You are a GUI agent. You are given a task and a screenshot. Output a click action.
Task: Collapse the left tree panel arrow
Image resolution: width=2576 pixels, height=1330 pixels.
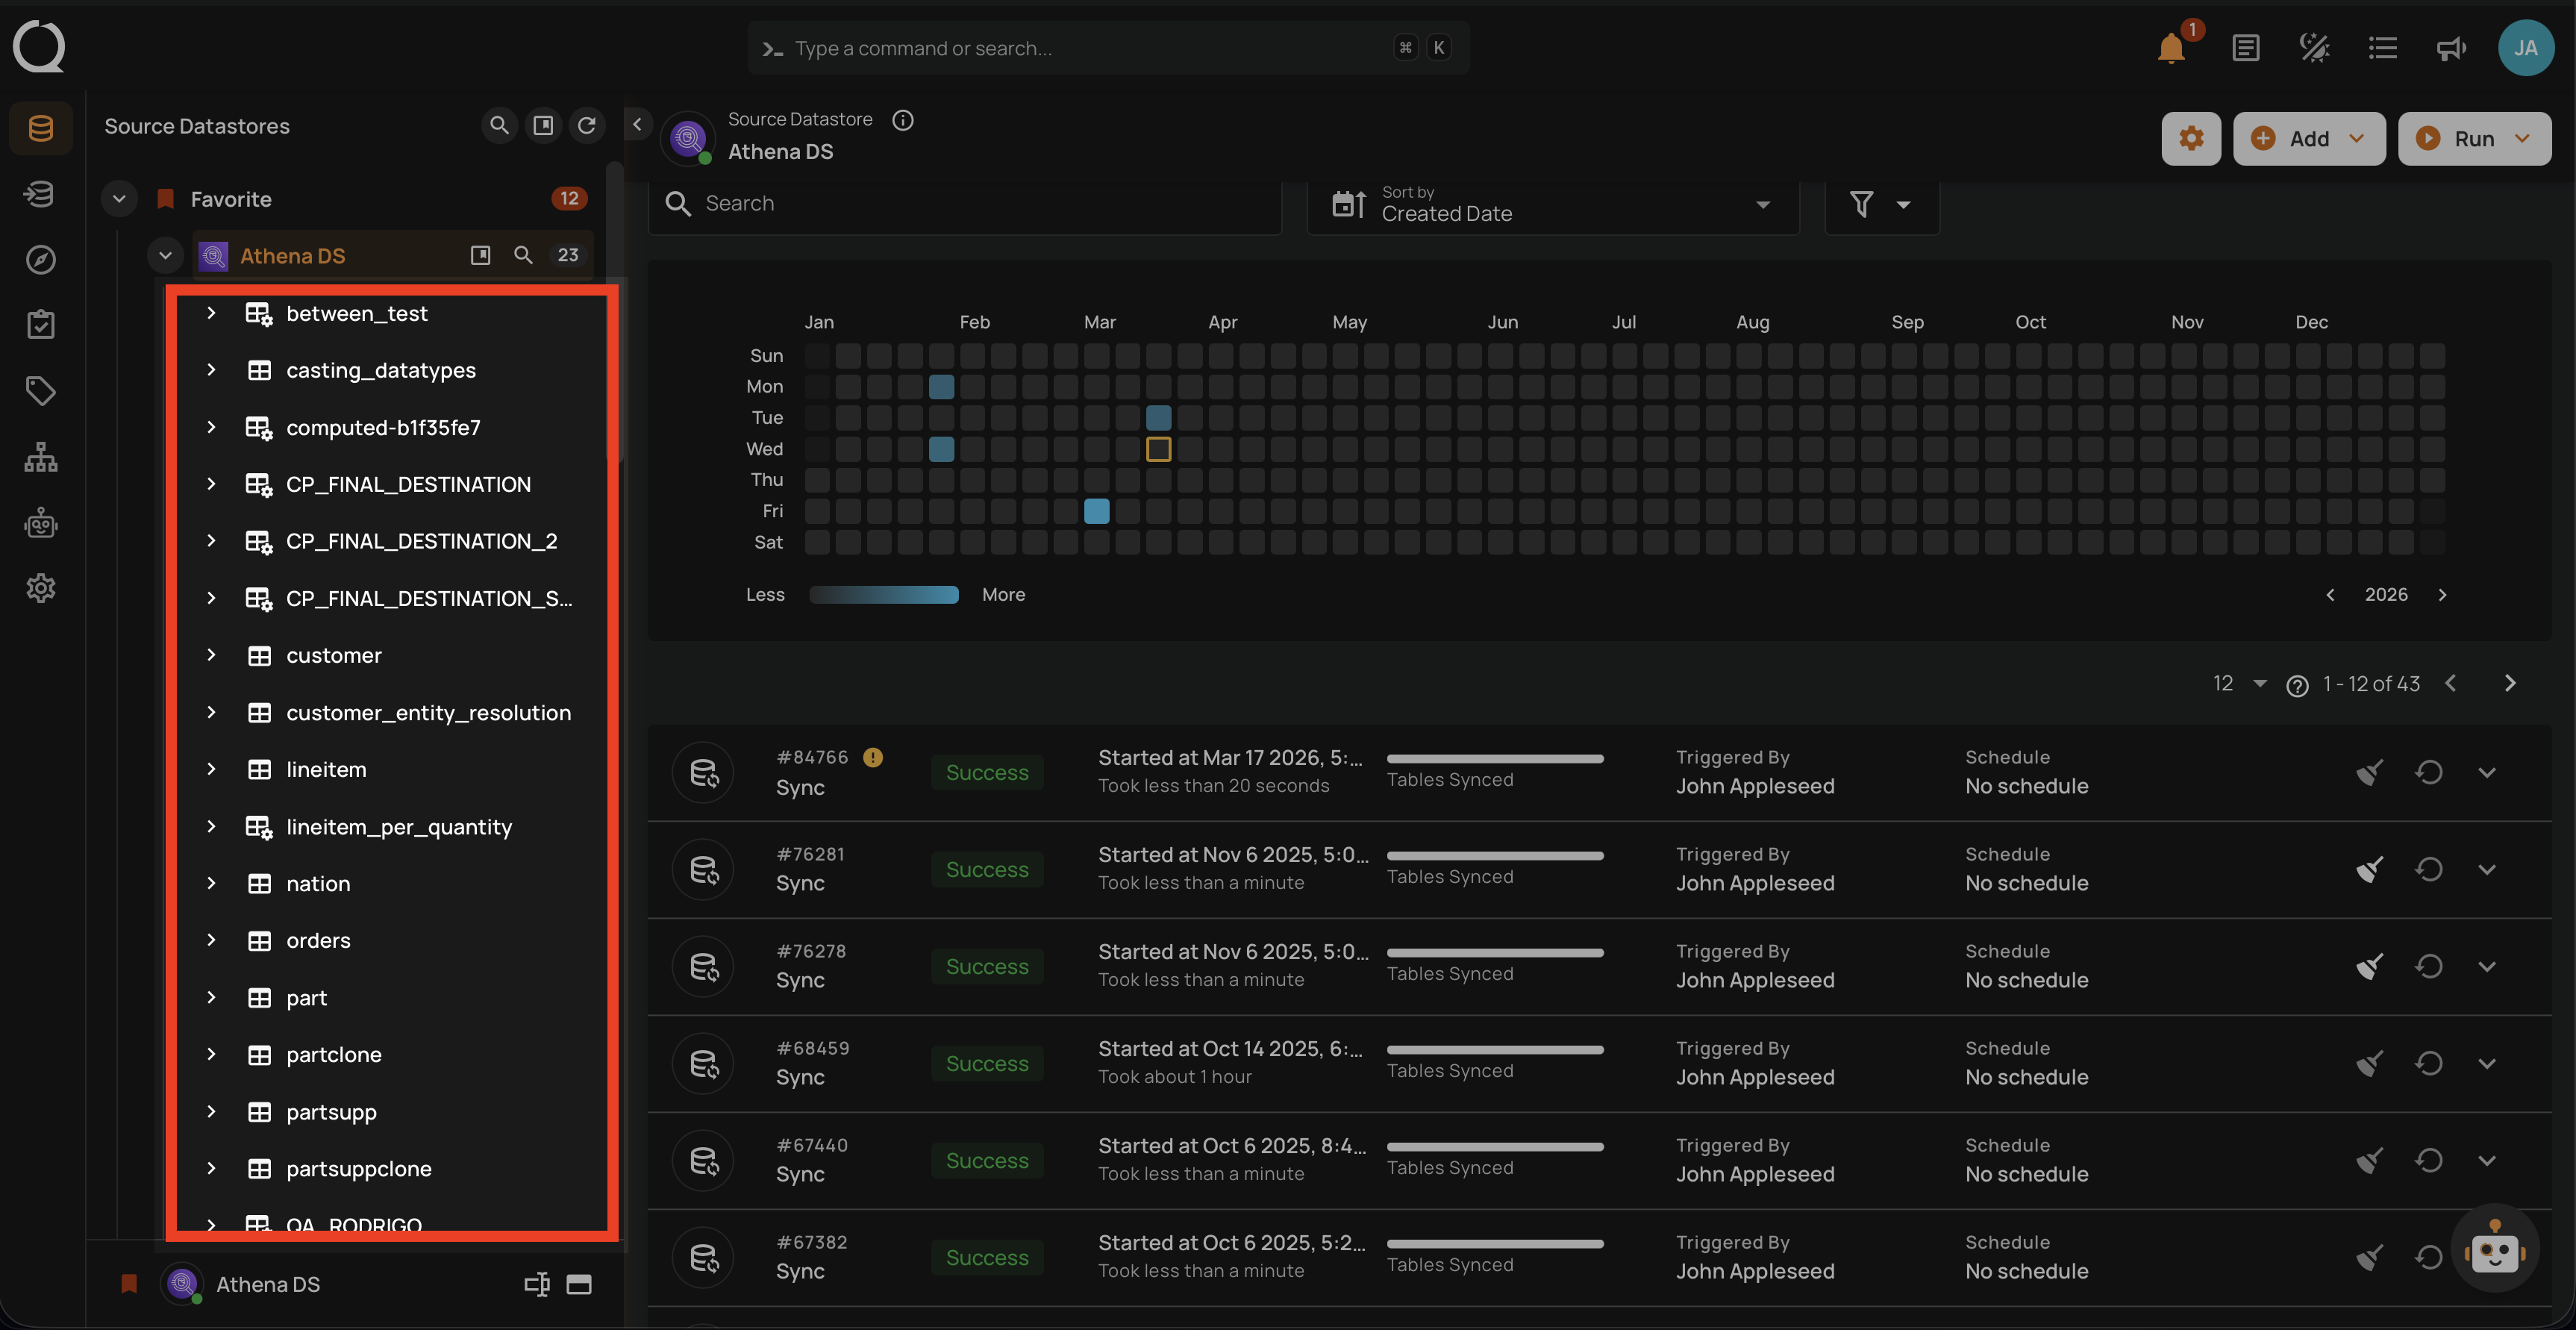coord(637,125)
